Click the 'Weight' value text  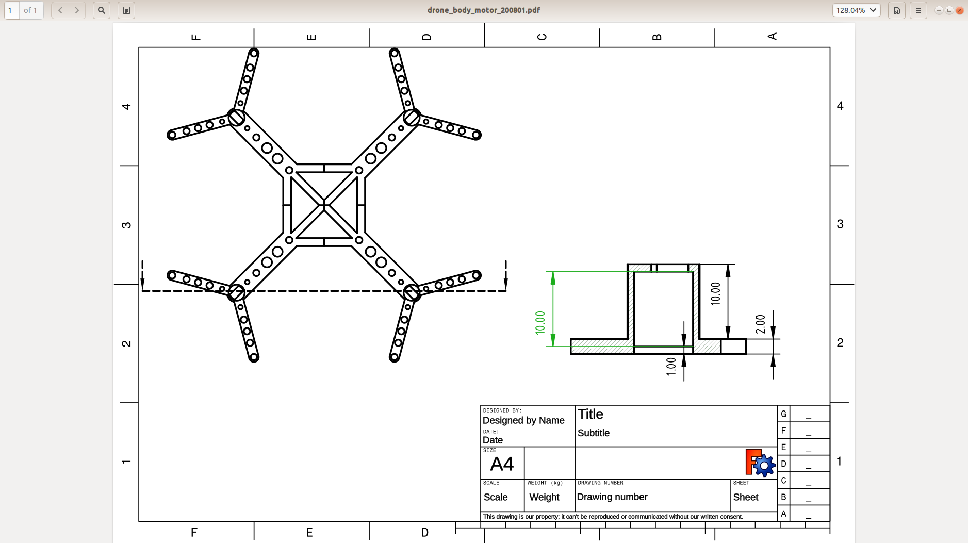click(x=545, y=497)
